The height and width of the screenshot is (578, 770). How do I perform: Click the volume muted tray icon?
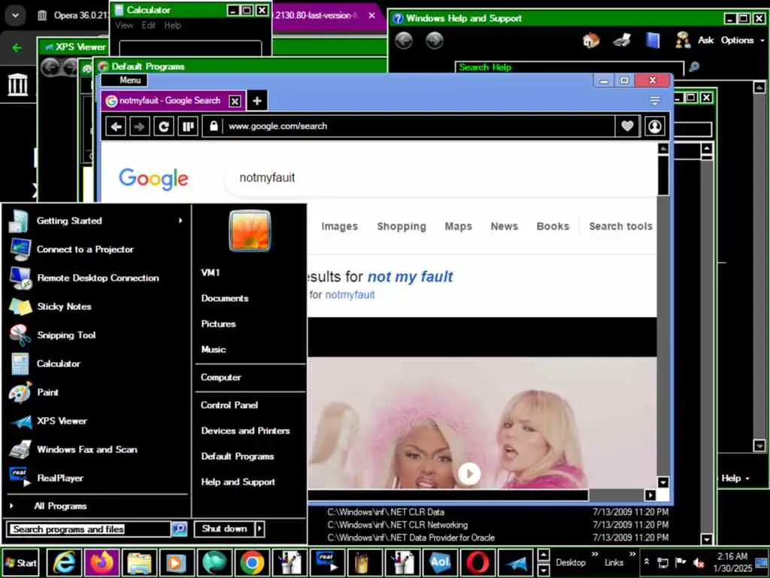[x=699, y=562]
